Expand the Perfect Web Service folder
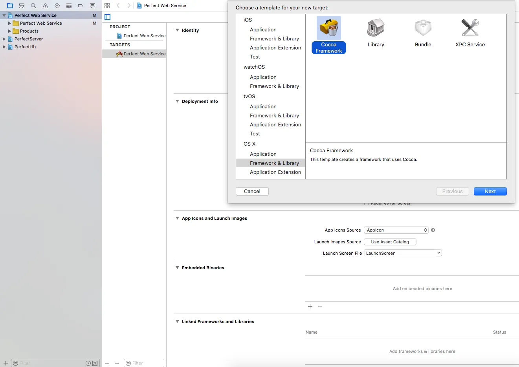519x367 pixels. click(x=10, y=23)
